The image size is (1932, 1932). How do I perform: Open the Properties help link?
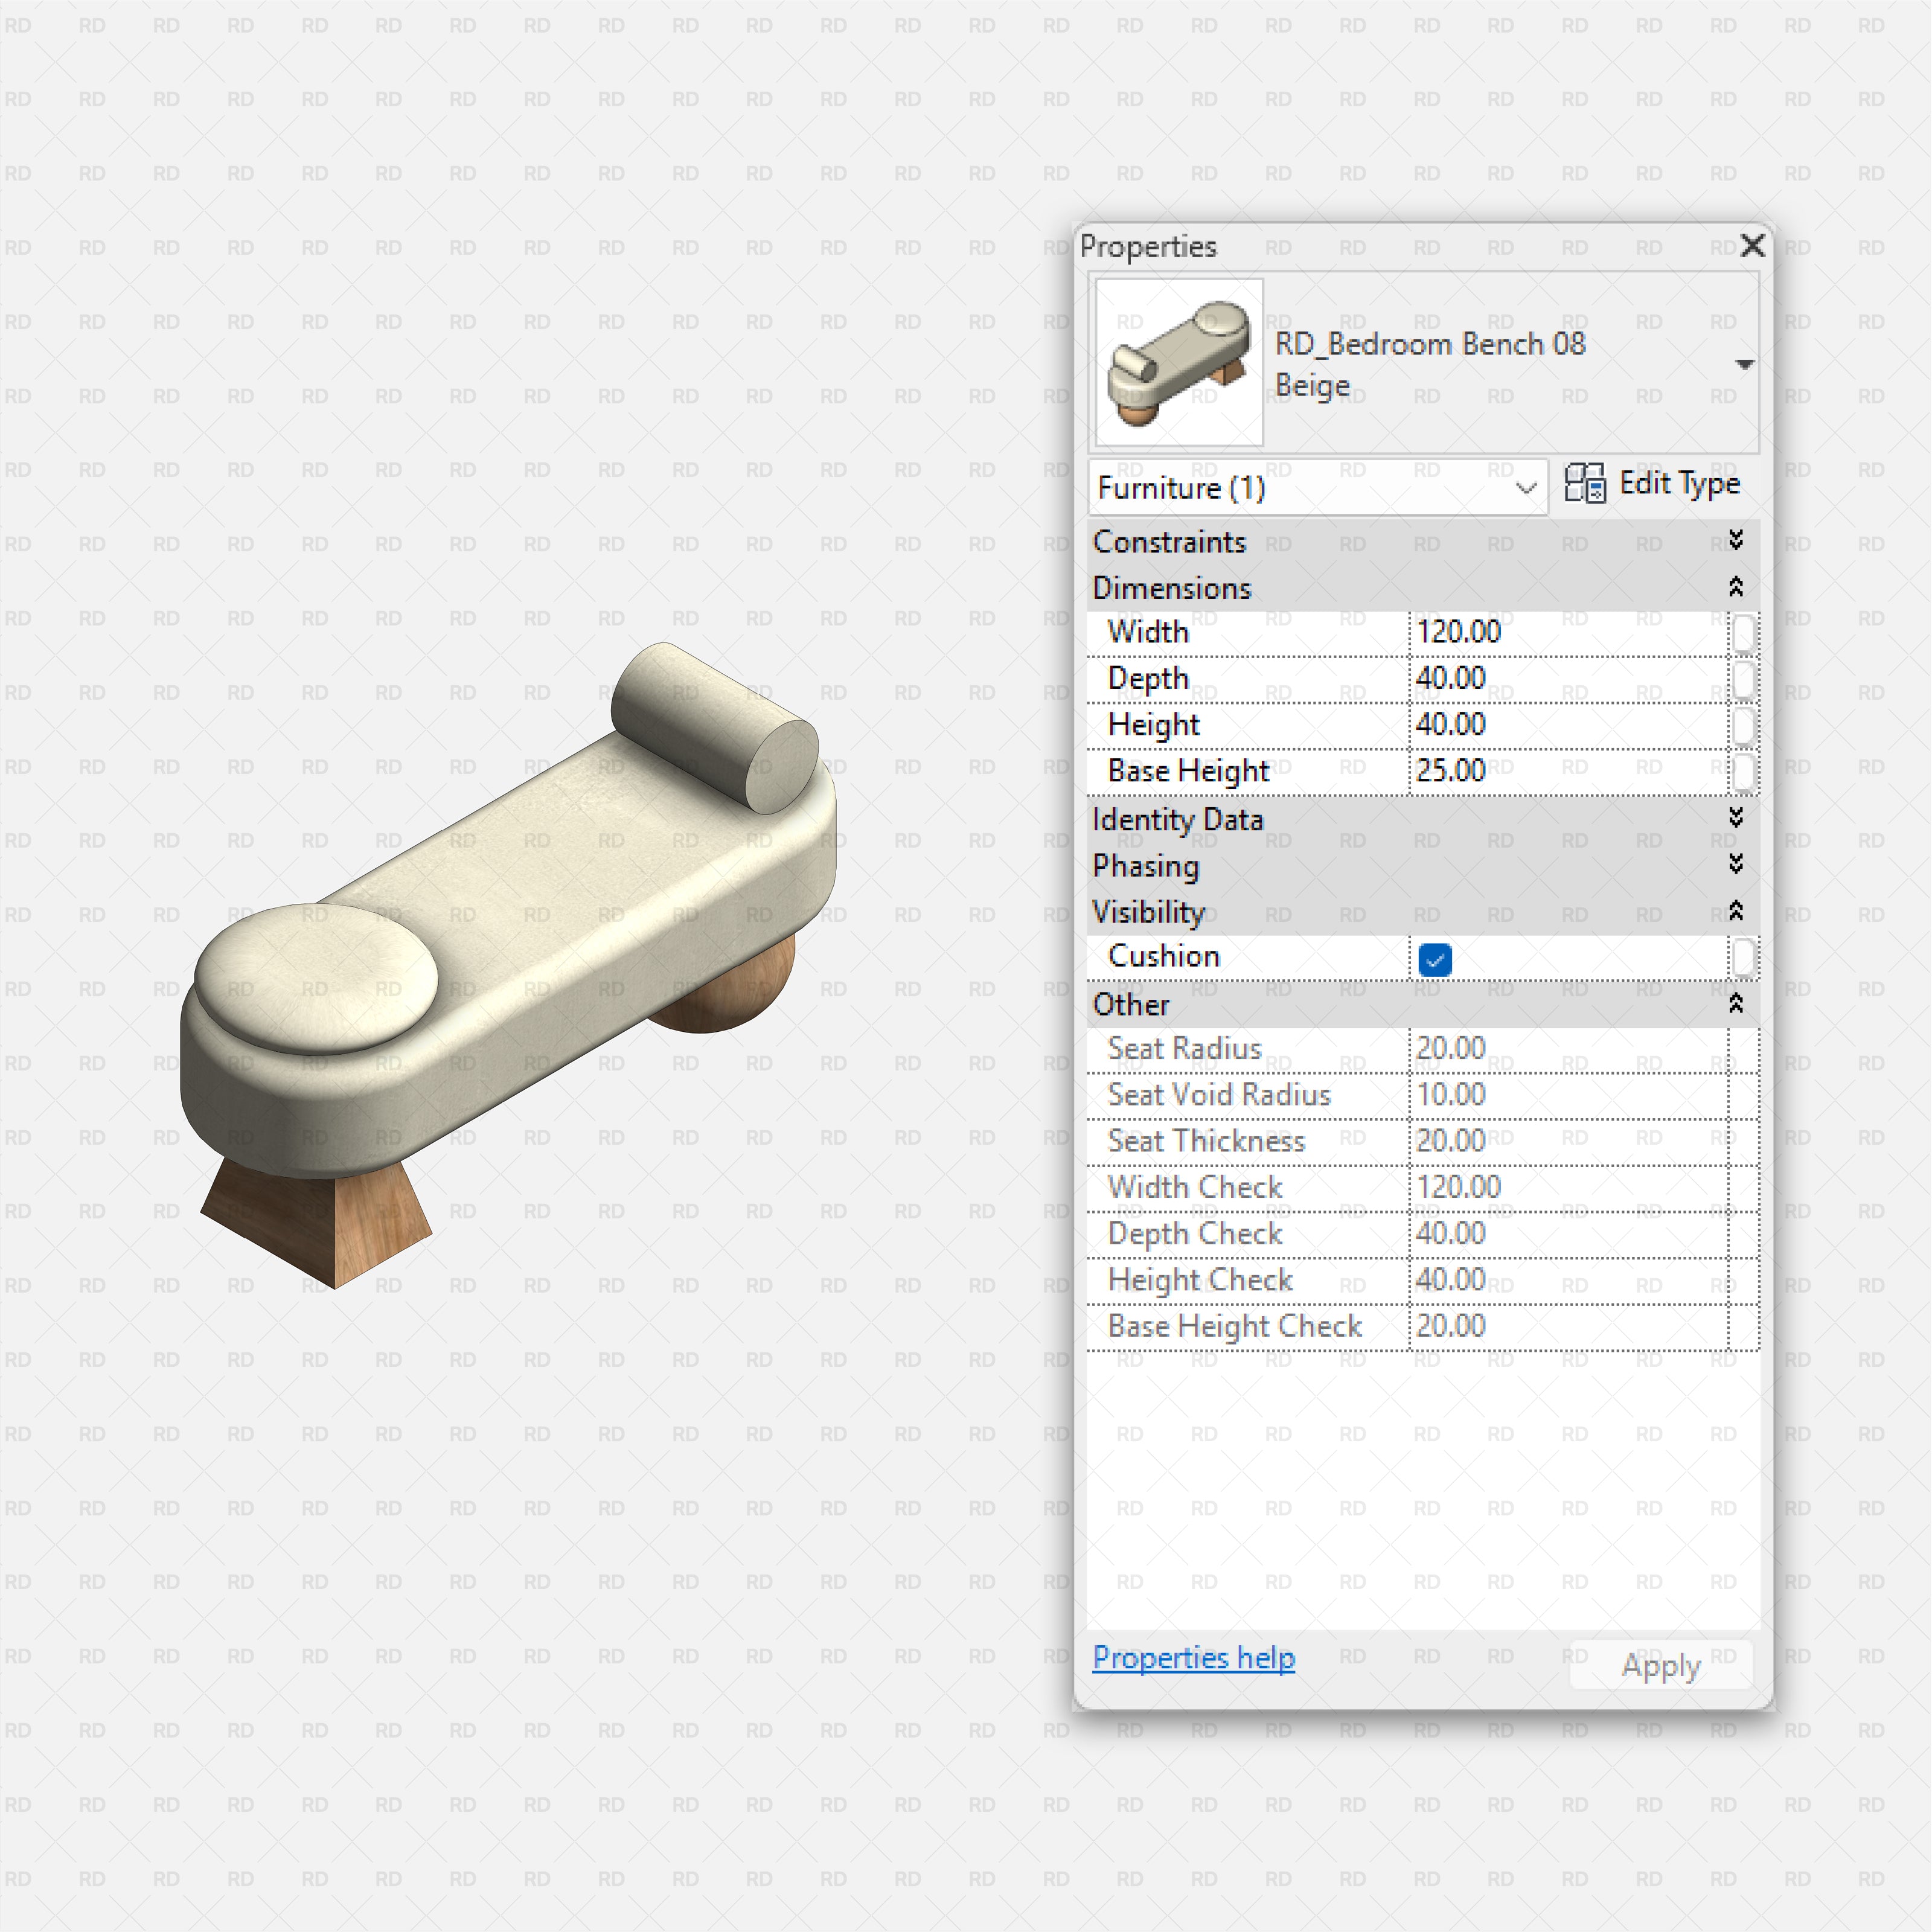pyautogui.click(x=1193, y=1657)
